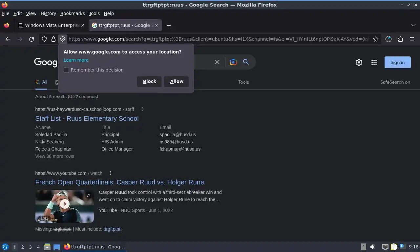Clear the Google search box

point(217,62)
